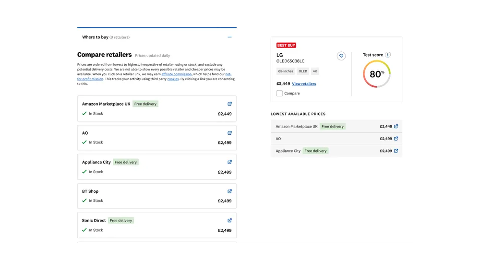The width and height of the screenshot is (480, 270).
Task: Open the affiliate commission link
Action: coord(176,74)
